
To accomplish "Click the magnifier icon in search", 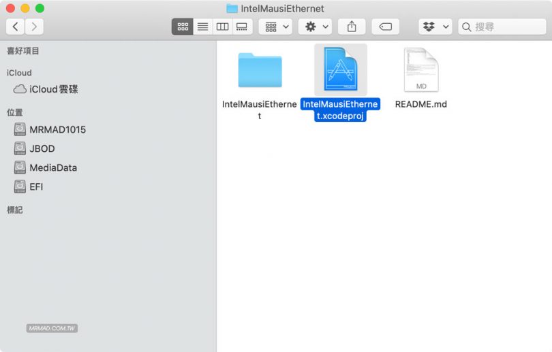I will 466,27.
